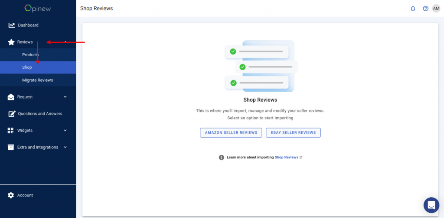
Task: Click the Shop Reviews page title
Action: pos(97,9)
